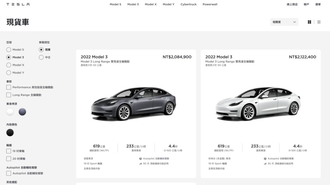Click the Autopilot steering wheel icon on first car card

click(141, 159)
